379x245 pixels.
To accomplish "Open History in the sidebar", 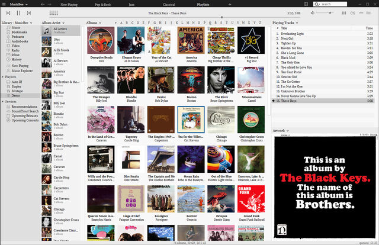I will point(17,59).
